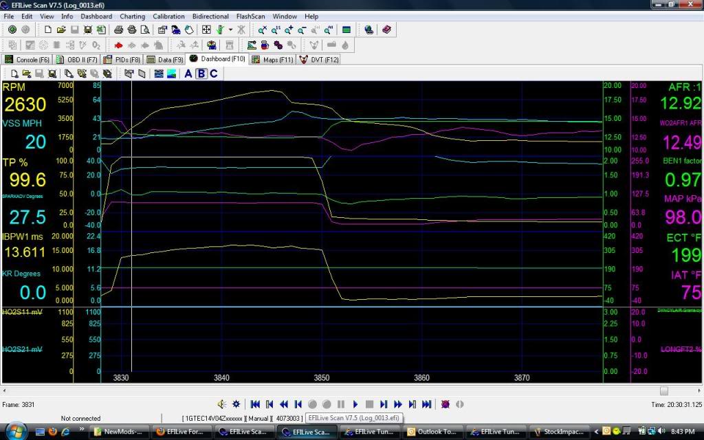704x440 pixels.
Task: Save dashboard with floppy disk icon
Action: (x=52, y=74)
